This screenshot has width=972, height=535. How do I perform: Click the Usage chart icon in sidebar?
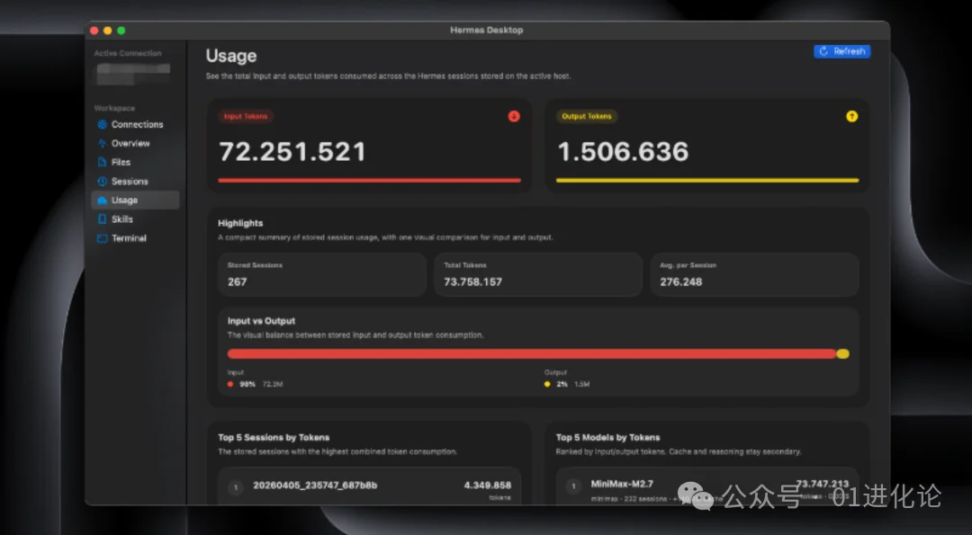(103, 201)
